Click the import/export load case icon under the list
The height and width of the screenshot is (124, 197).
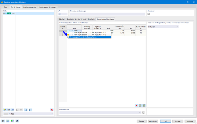[12, 110]
